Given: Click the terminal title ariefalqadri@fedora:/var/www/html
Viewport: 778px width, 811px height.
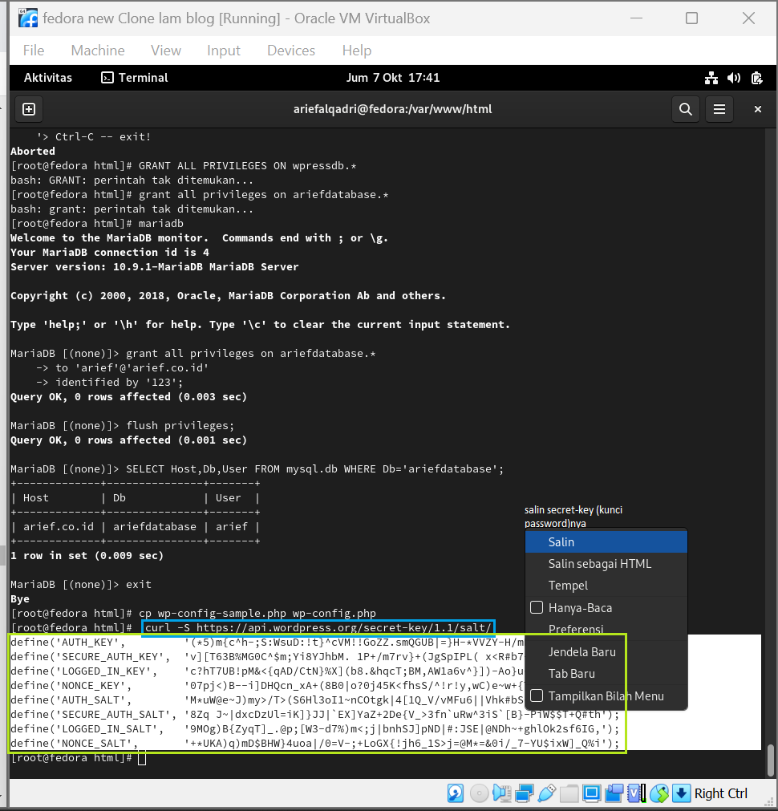Looking at the screenshot, I should tap(393, 109).
